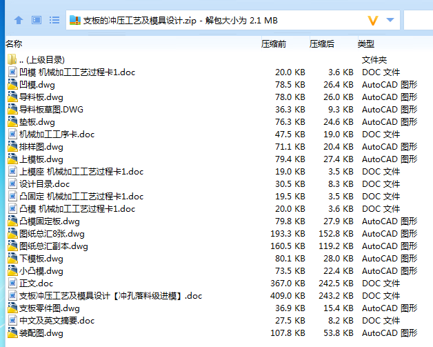Image resolution: width=433 pixels, height=347 pixels.
Task: Select the 机械加工工序卡.doc file icon
Action: (x=12, y=134)
